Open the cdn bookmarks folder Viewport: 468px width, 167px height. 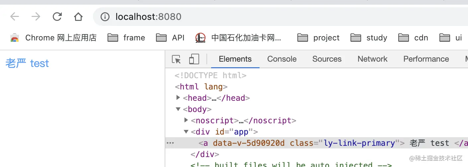click(413, 38)
